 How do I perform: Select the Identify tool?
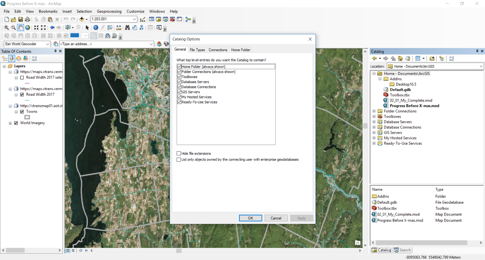click(x=96, y=28)
